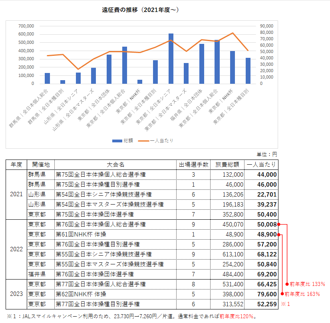Select the 福井県 location cell
330x323 pixels.
37,274
